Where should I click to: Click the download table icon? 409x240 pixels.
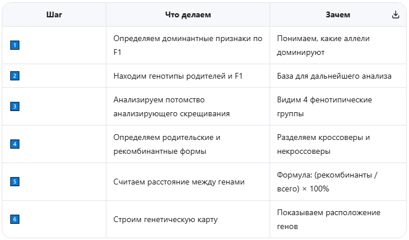click(x=396, y=15)
